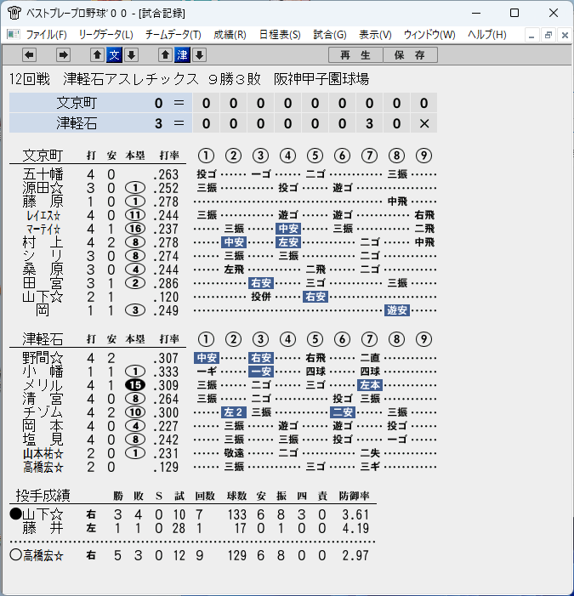Restore the inner document window
The width and height of the screenshot is (574, 596).
tap(548, 35)
